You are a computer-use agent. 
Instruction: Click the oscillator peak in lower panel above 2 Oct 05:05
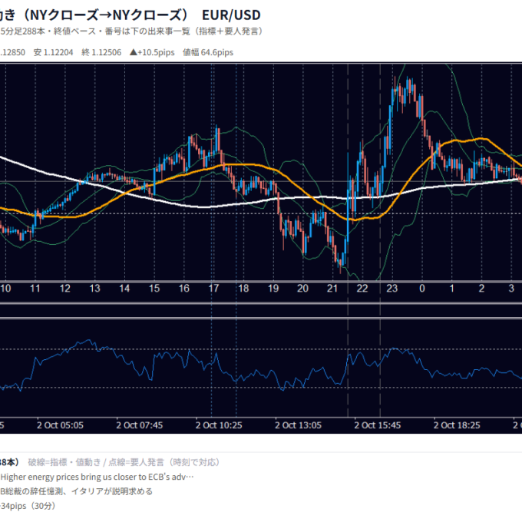88,341
